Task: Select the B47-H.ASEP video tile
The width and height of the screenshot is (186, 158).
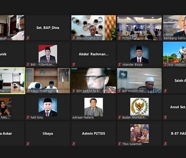Action: [139, 81]
